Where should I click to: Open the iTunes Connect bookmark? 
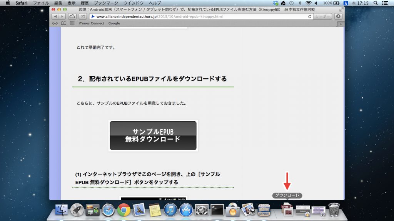pyautogui.click(x=91, y=23)
